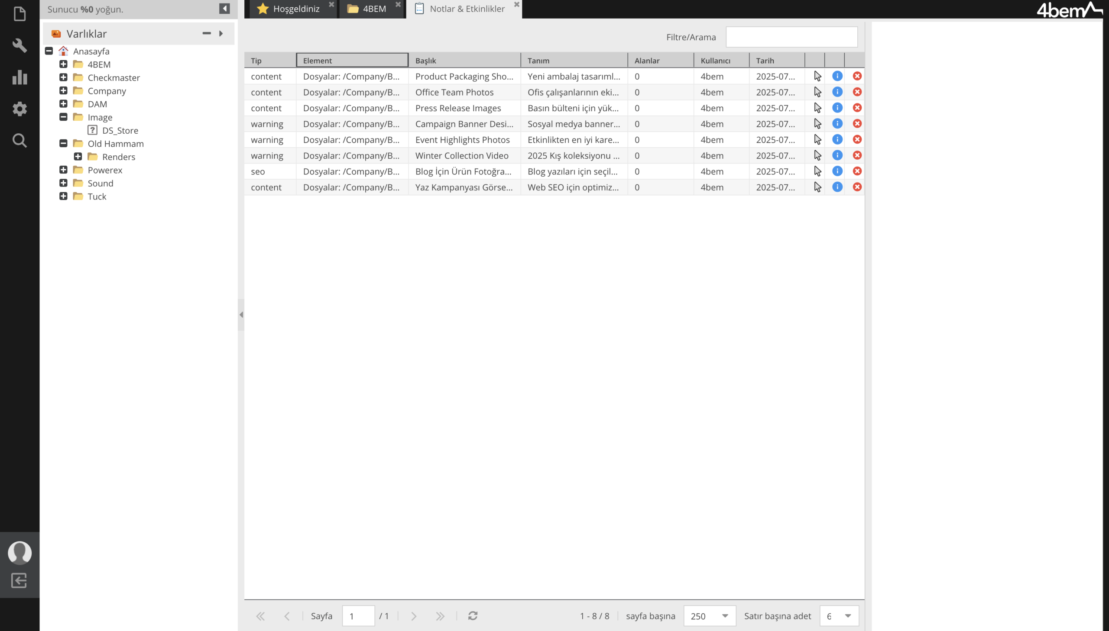Go to the next page
This screenshot has height=631, width=1109.
click(x=413, y=616)
